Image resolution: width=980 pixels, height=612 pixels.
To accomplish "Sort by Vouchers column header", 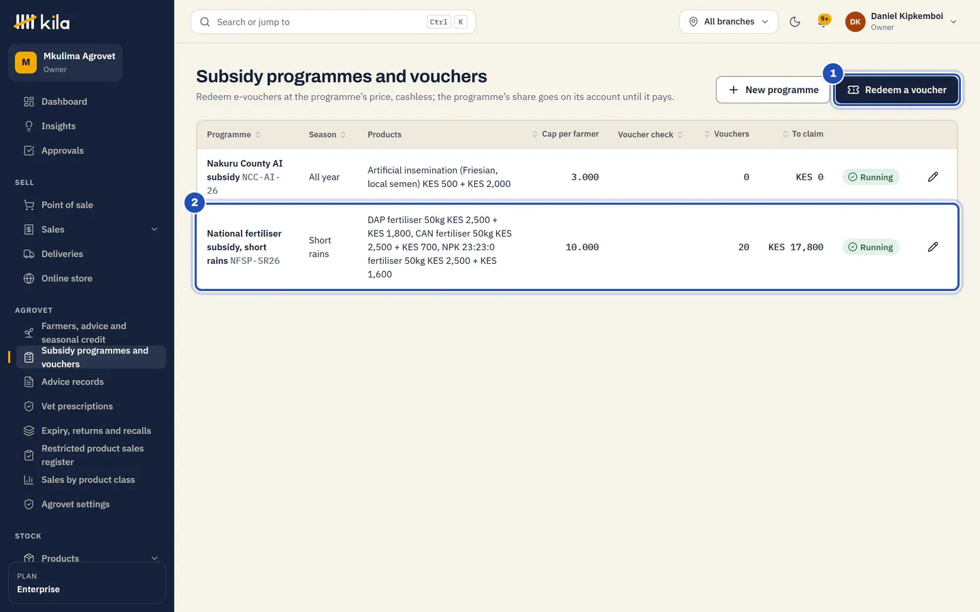I will 726,134.
